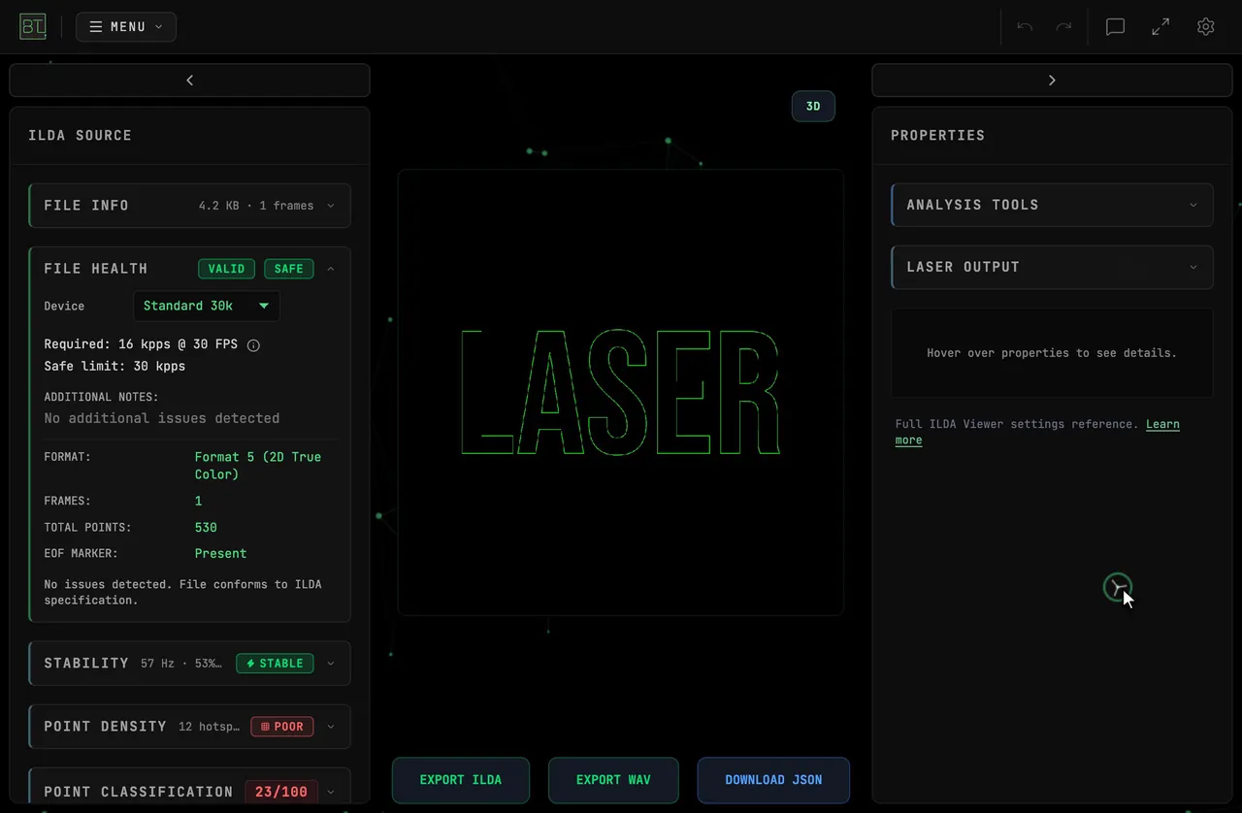
Task: Toggle fullscreen with the expand arrows icon
Action: 1160,27
